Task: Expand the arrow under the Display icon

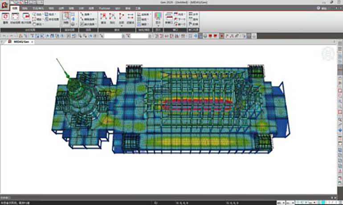Action: click(158, 26)
